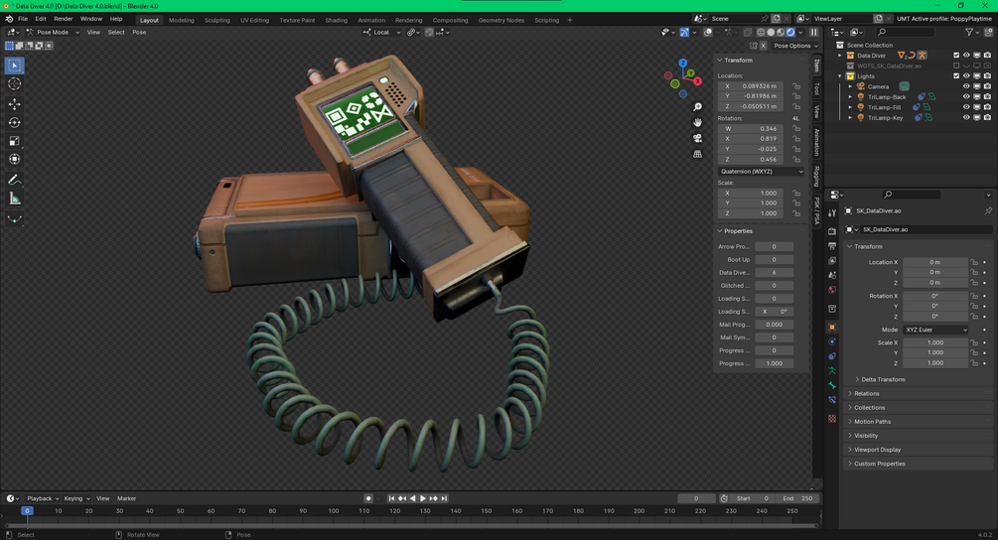Switch to material preview shading
The image size is (998, 540).
[x=781, y=32]
